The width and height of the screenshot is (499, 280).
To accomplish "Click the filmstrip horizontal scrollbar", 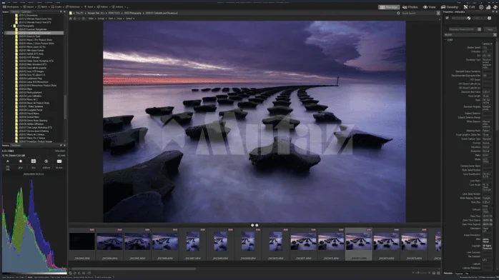I will point(134,269).
